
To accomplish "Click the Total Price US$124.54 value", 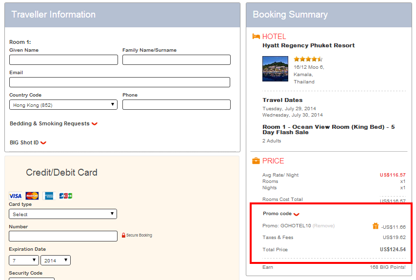I will point(393,249).
